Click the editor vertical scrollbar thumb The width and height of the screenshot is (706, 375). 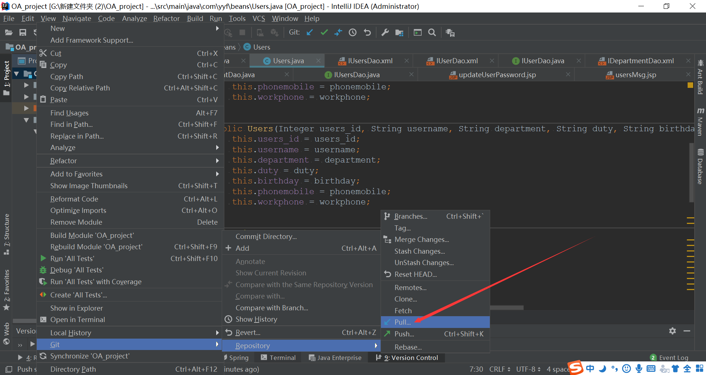click(x=692, y=172)
